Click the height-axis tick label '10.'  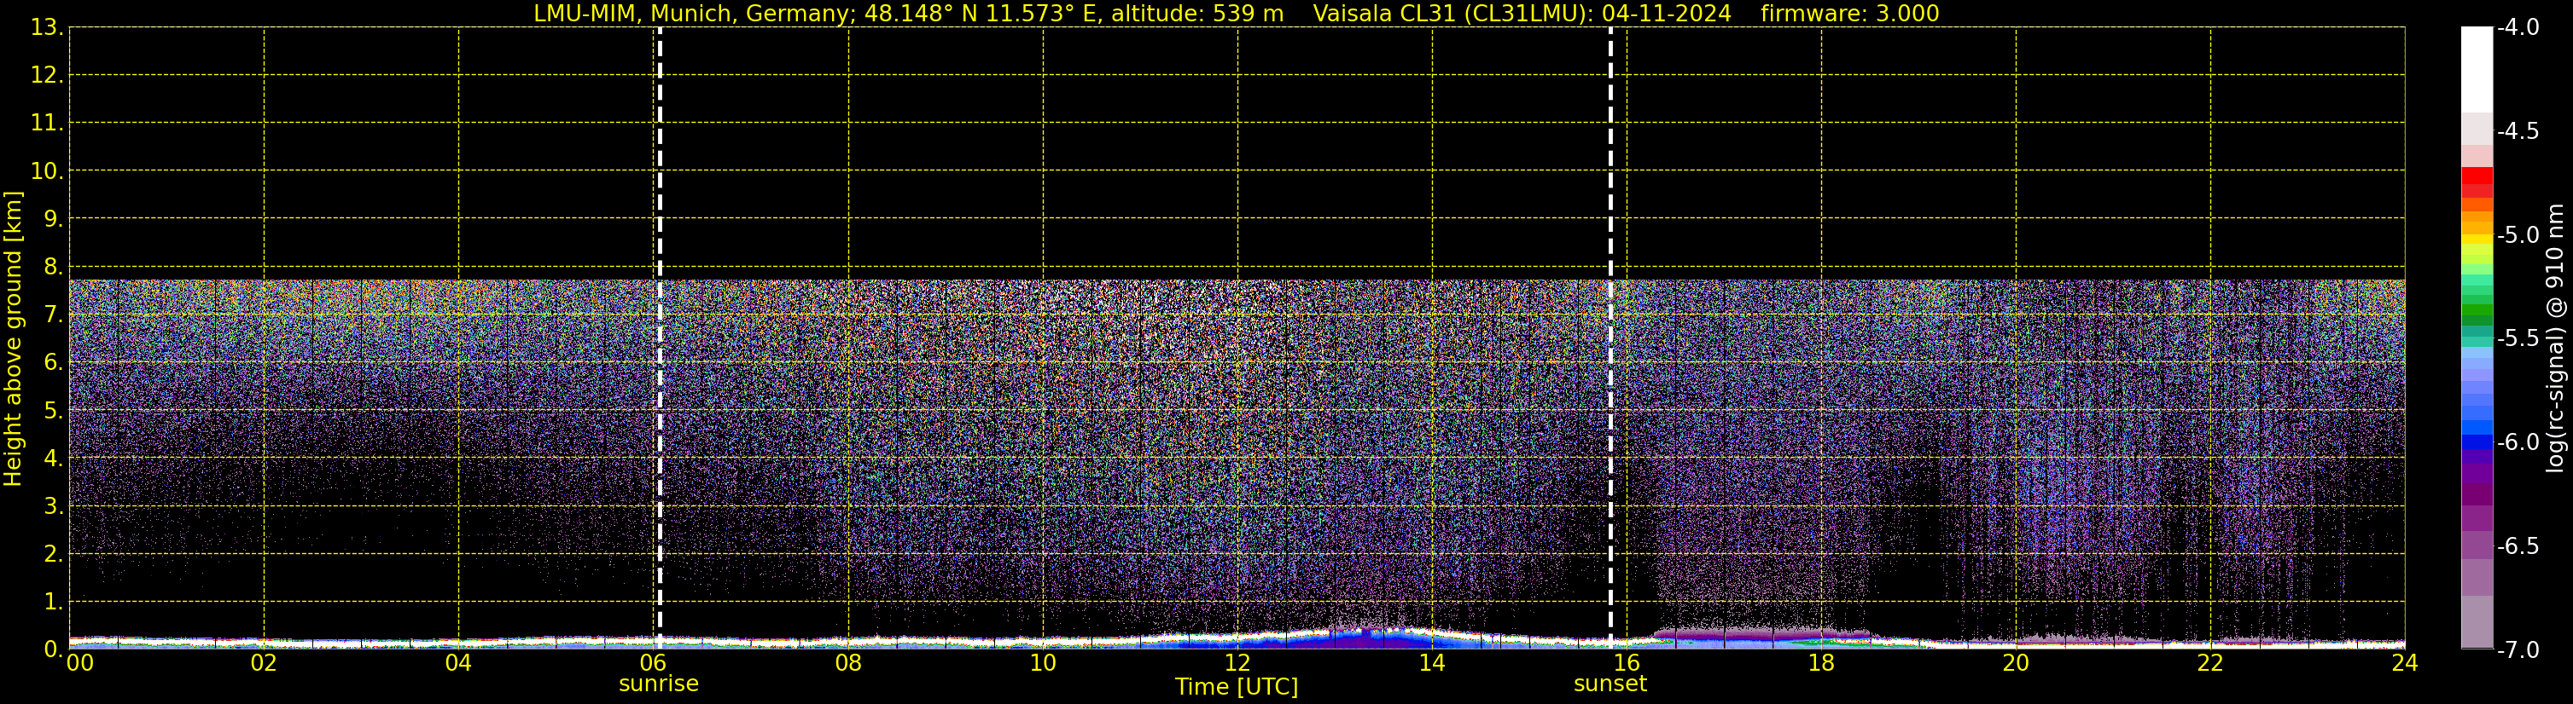pyautogui.click(x=47, y=170)
